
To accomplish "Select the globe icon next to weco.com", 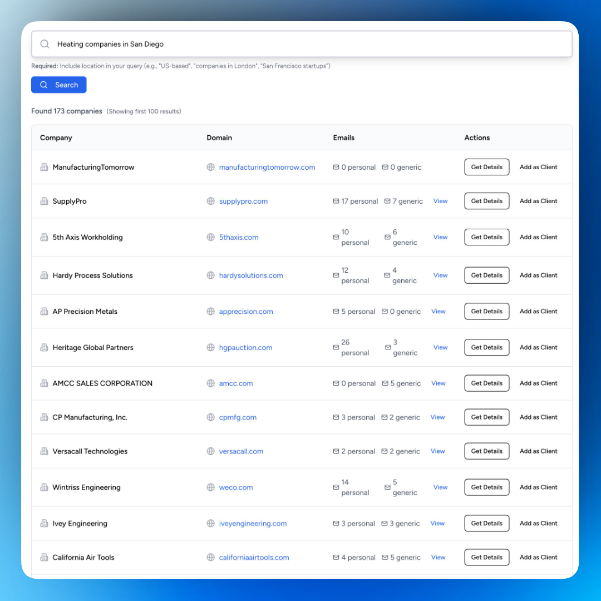I will 210,487.
